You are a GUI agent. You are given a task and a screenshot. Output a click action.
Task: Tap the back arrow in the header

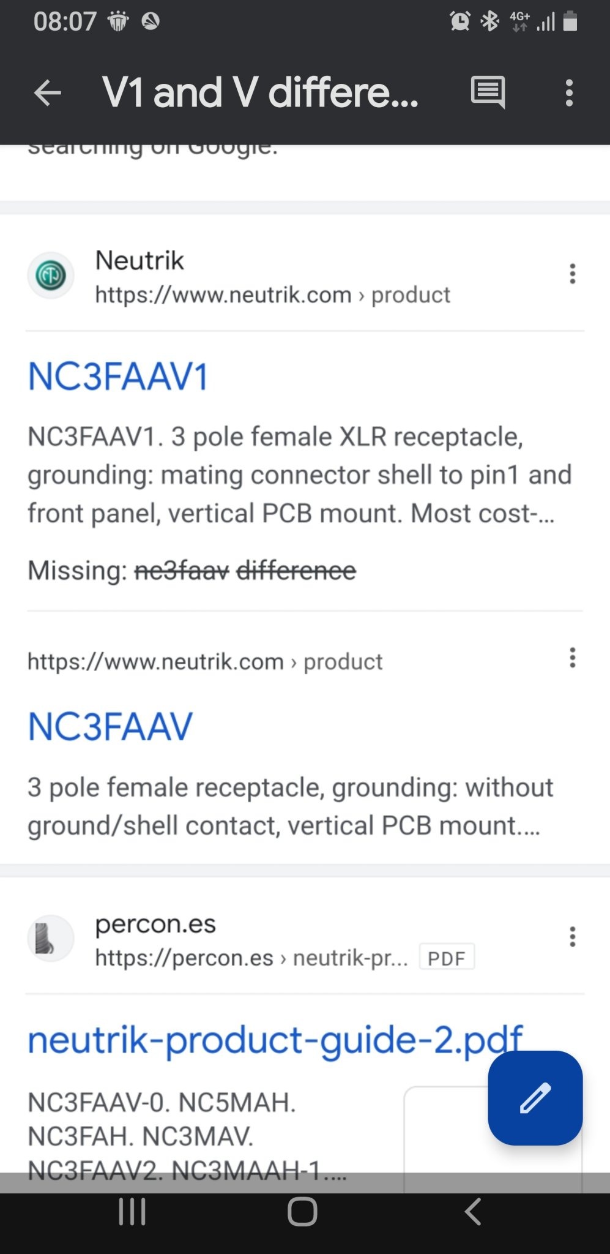tap(48, 93)
